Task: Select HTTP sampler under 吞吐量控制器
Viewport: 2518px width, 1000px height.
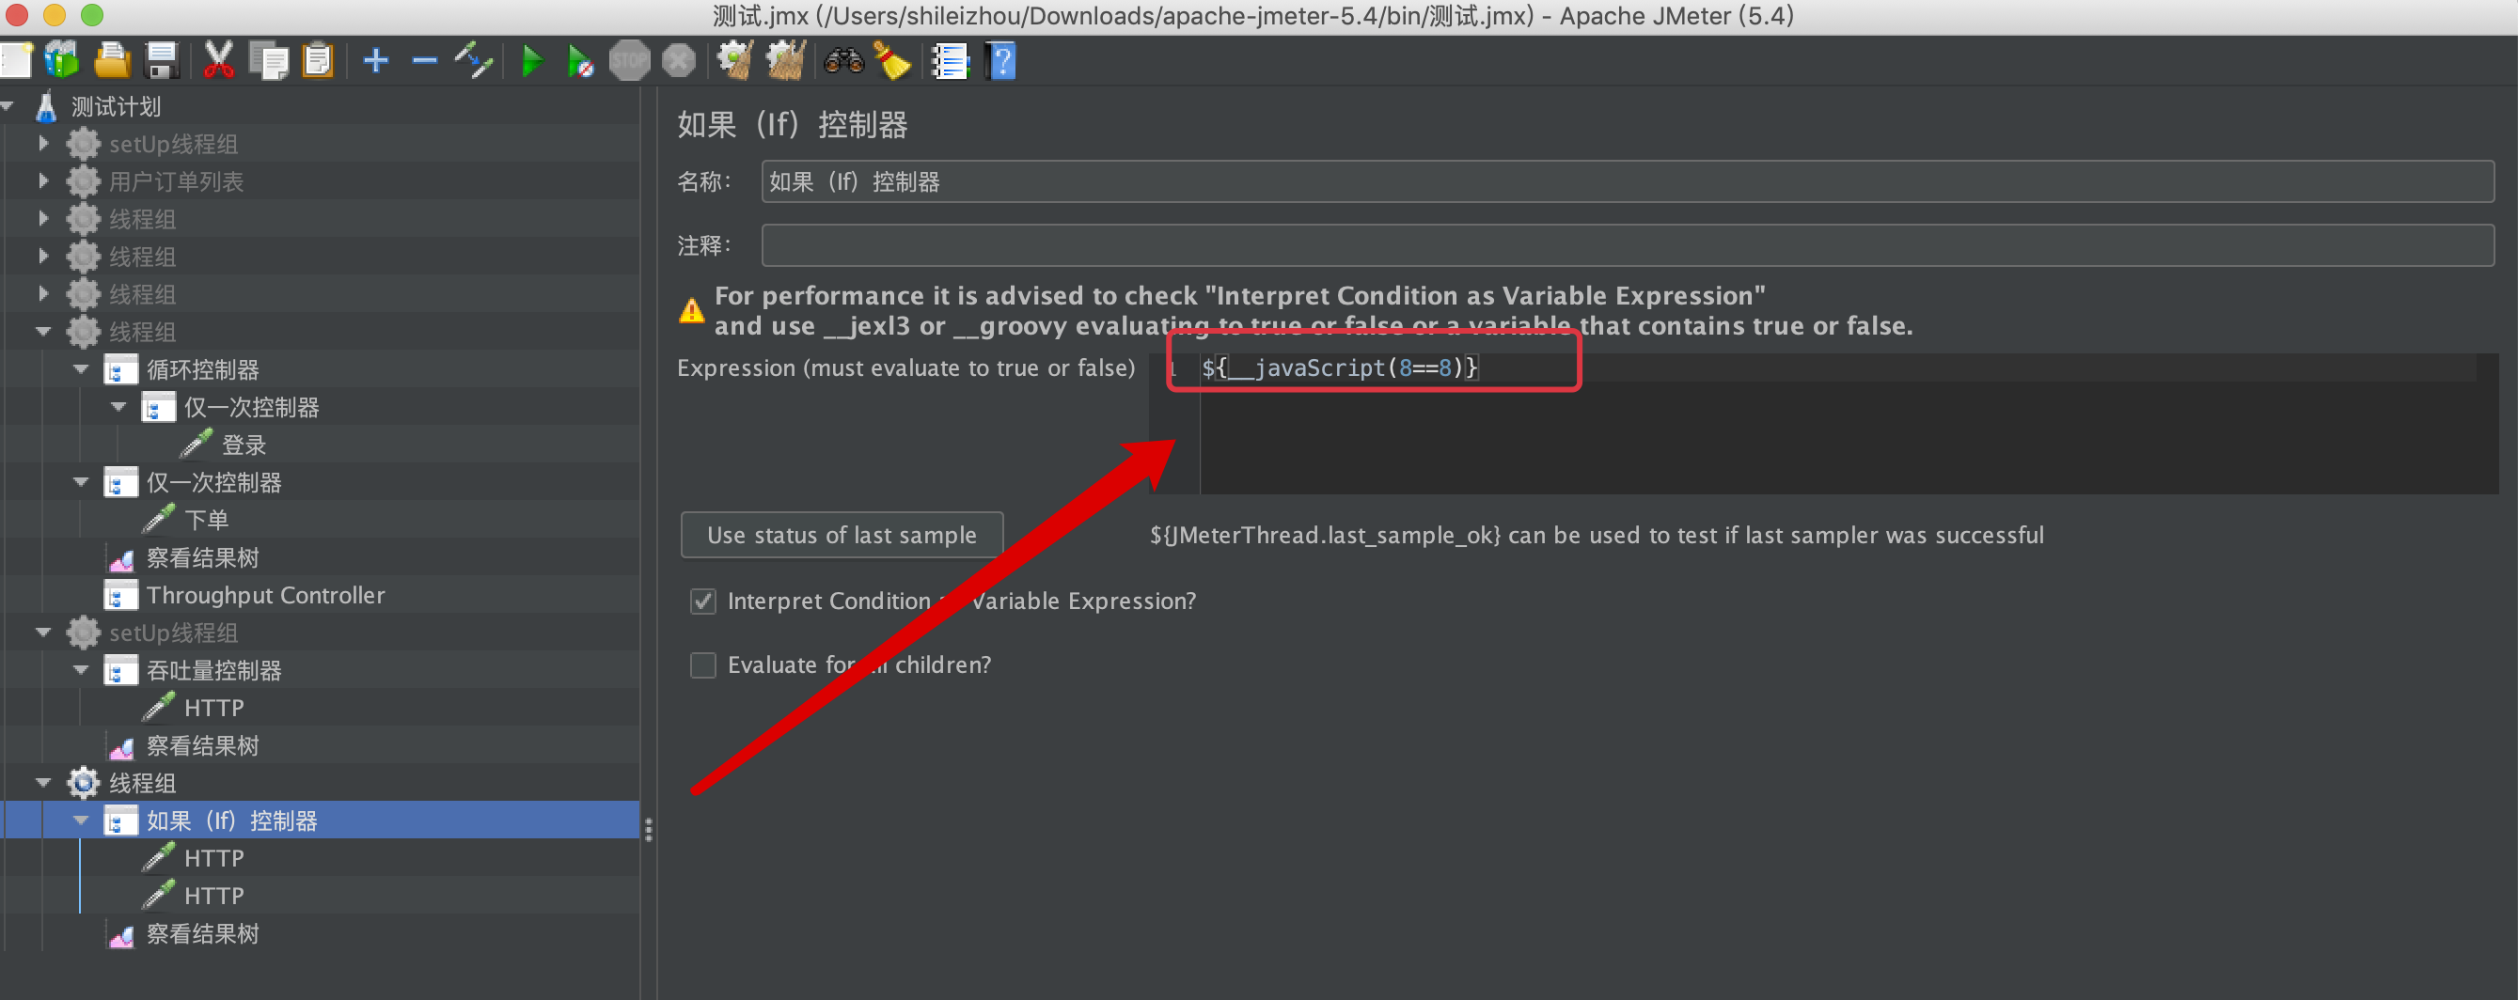Action: click(x=214, y=708)
